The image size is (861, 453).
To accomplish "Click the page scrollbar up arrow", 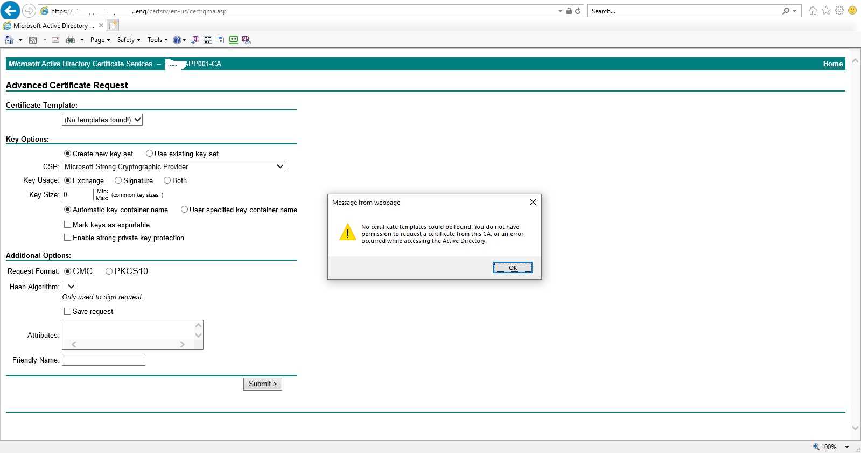I will pos(855,61).
